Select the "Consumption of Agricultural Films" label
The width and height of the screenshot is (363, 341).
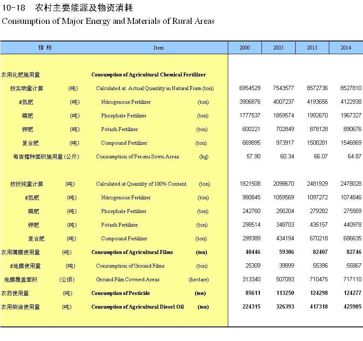(132, 252)
